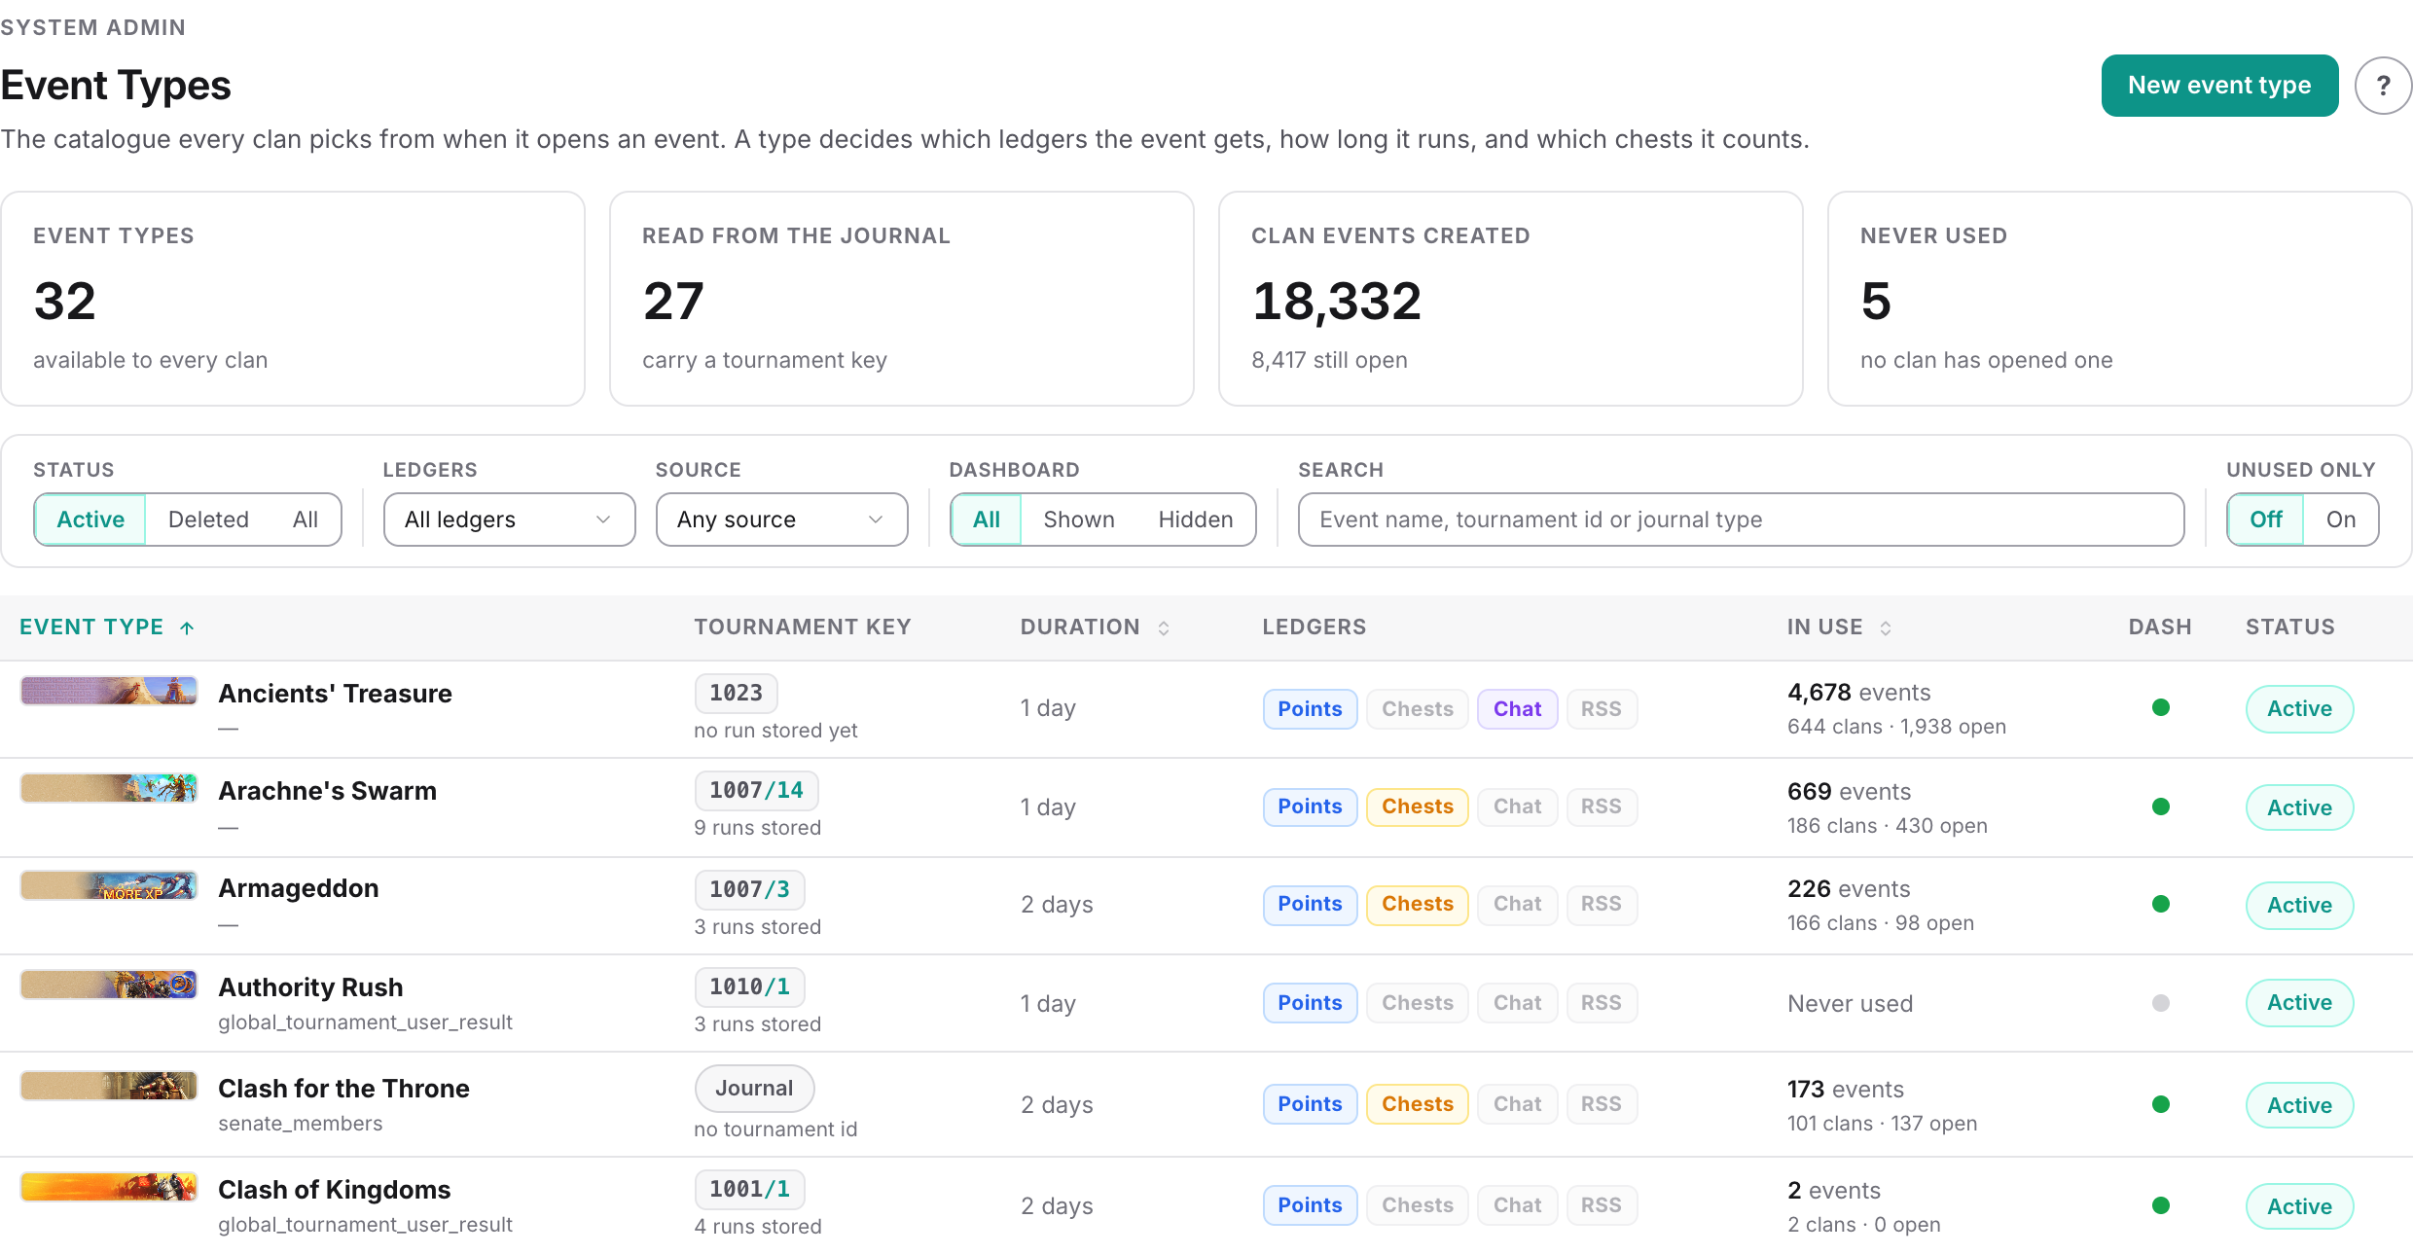
Task: Click the Clan Events Created summary card
Action: coord(1510,299)
